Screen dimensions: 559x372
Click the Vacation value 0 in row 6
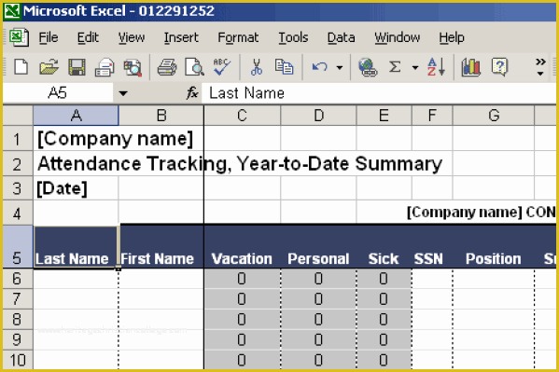point(242,278)
